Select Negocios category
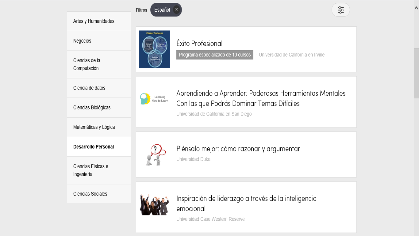The width and height of the screenshot is (419, 236). coord(82,41)
